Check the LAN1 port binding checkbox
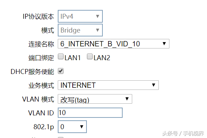Image resolution: width=207 pixels, height=138 pixels. click(61, 56)
